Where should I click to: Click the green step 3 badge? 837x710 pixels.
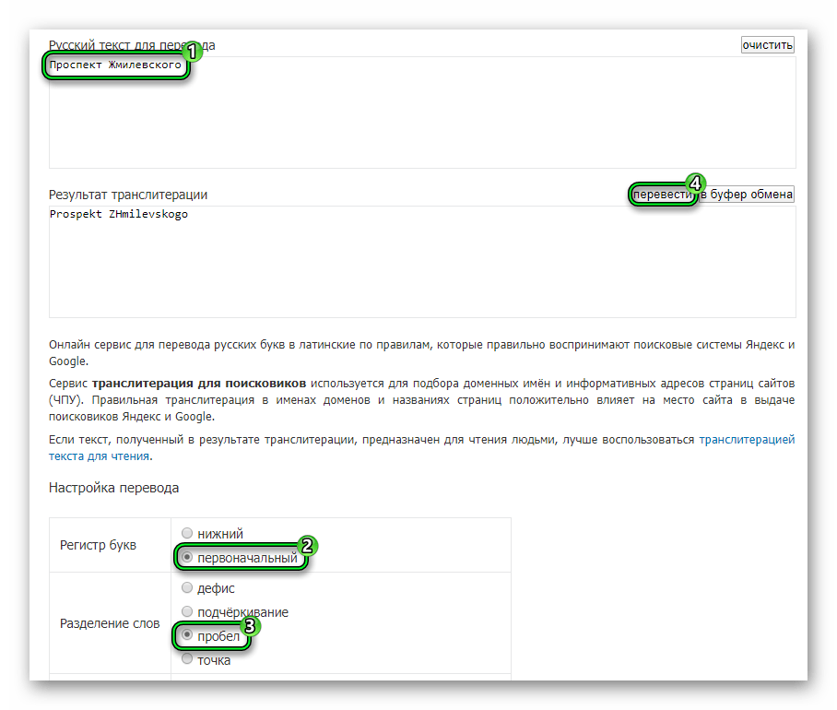click(249, 624)
